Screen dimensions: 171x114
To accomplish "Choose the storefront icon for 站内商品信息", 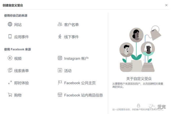I will point(60,95).
